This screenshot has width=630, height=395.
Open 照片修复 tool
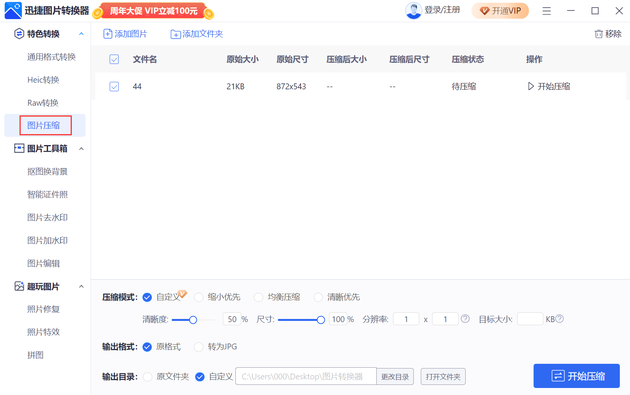43,309
